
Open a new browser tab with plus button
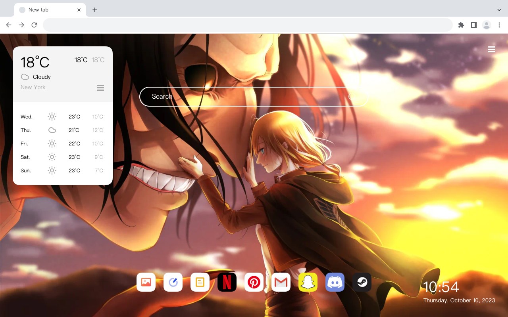(x=95, y=10)
